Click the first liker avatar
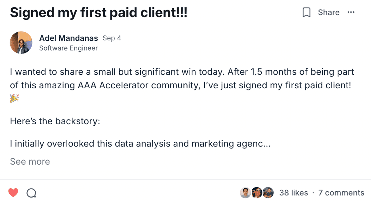Image resolution: width=371 pixels, height=203 pixels. click(245, 193)
